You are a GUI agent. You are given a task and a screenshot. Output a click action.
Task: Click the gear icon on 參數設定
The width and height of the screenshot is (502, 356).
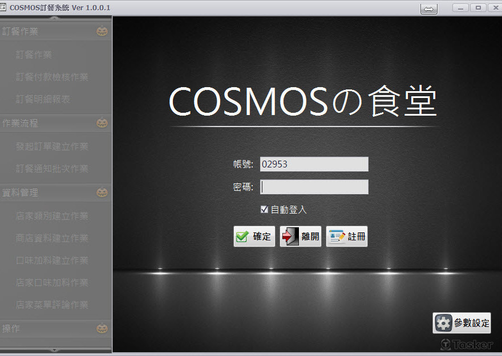click(x=443, y=323)
